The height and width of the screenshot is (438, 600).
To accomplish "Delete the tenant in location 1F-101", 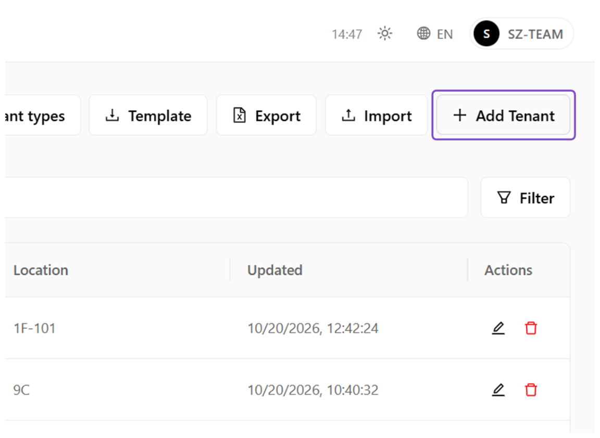I will (531, 328).
